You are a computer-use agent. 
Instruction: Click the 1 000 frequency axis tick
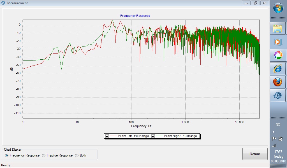[185, 122]
